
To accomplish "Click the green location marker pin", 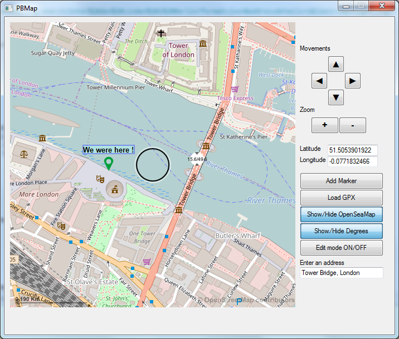I will click(x=109, y=163).
